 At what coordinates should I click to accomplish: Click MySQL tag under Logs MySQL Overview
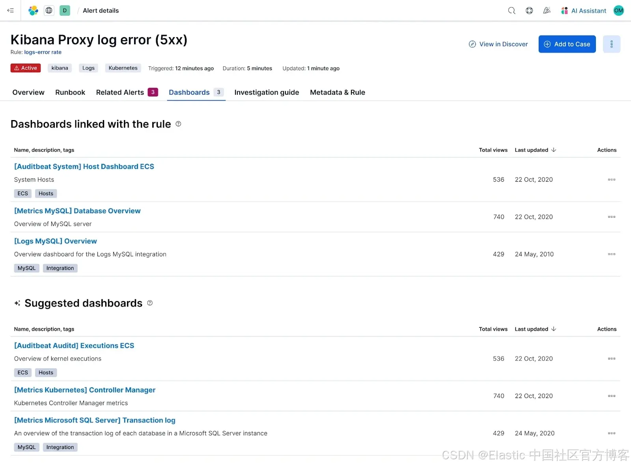pos(26,268)
